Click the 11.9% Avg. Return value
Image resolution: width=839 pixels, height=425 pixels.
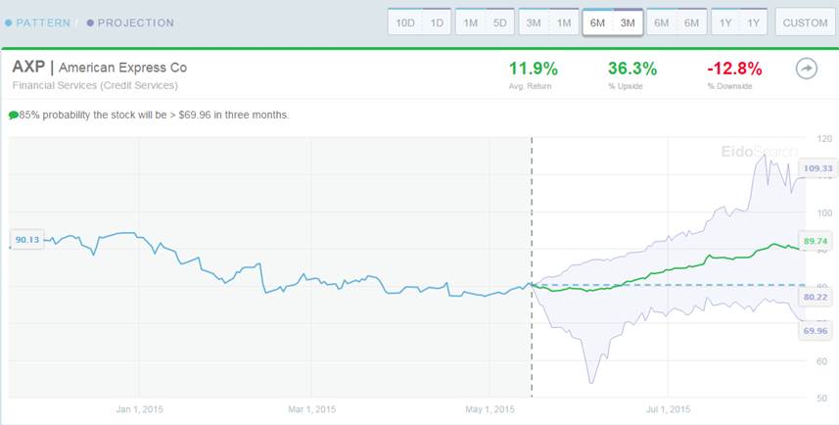(533, 69)
